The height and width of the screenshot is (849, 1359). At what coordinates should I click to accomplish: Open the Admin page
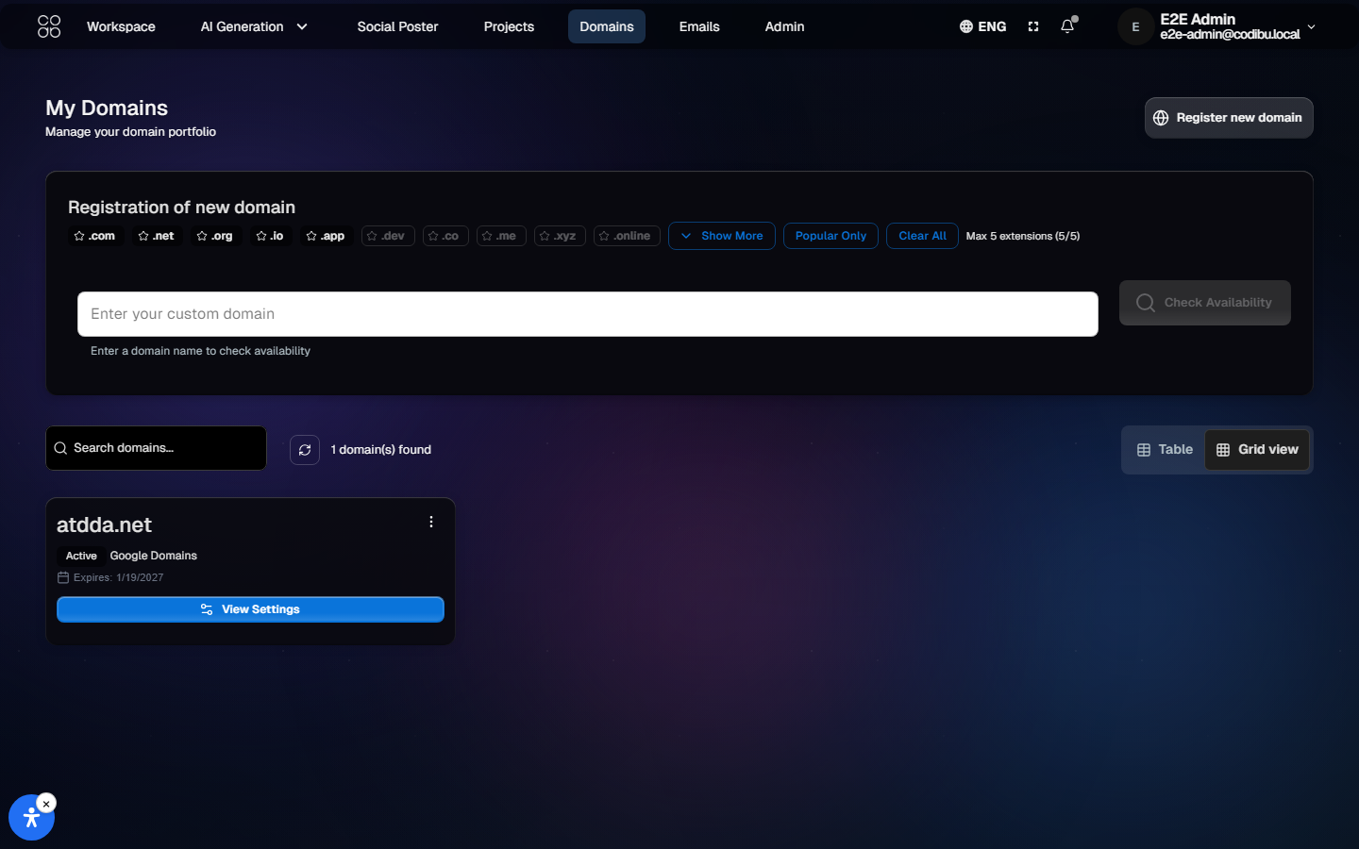[784, 26]
